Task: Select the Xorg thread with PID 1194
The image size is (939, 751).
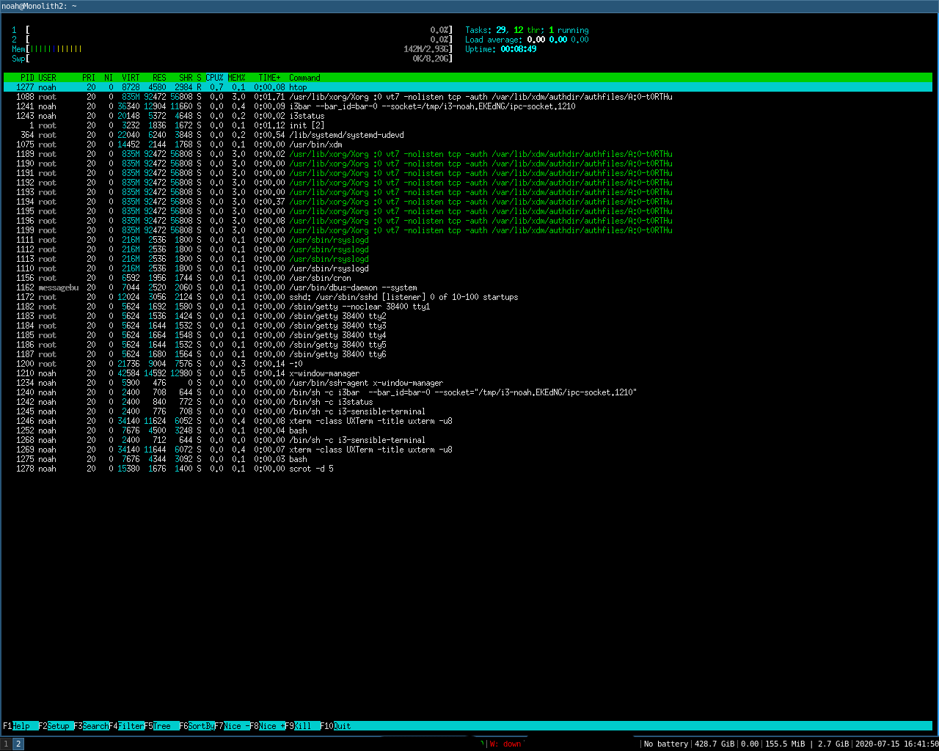Action: click(x=468, y=202)
